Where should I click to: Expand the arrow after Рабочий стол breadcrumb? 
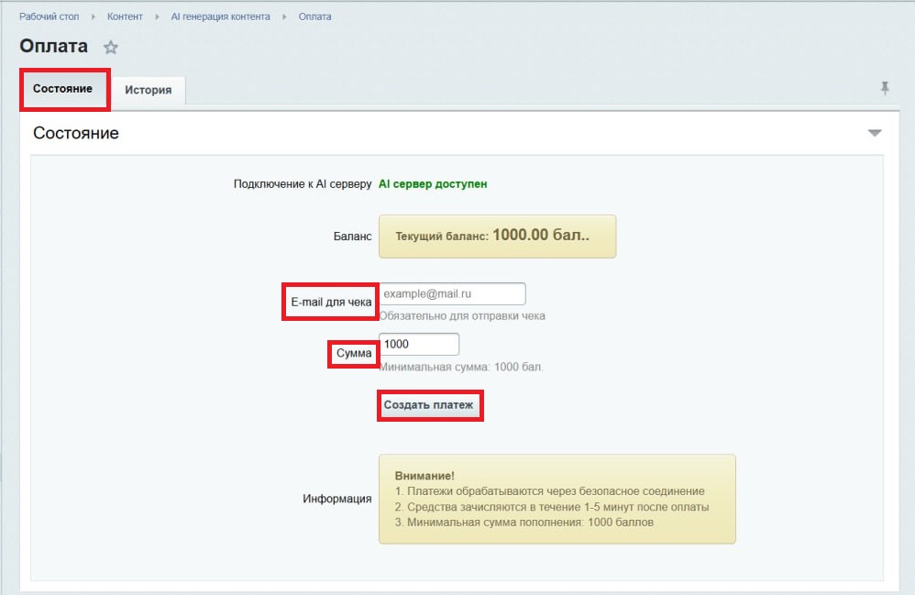(93, 17)
